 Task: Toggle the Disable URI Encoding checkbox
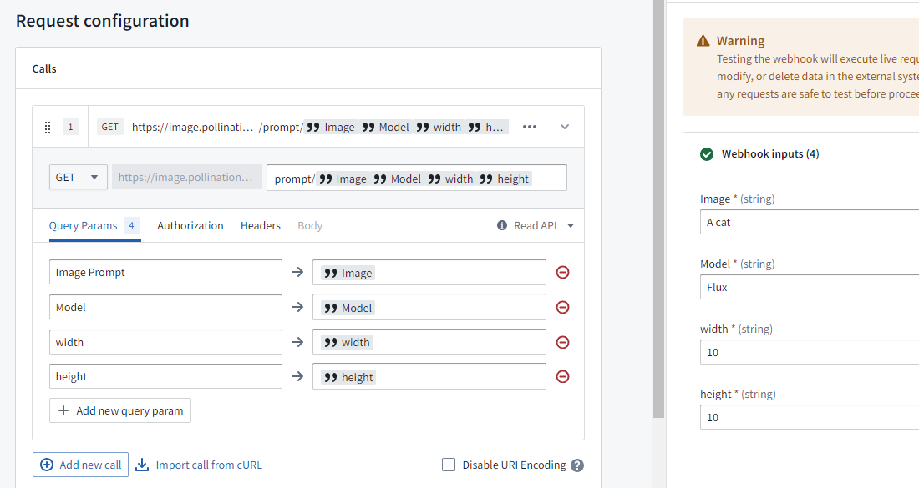click(x=449, y=465)
